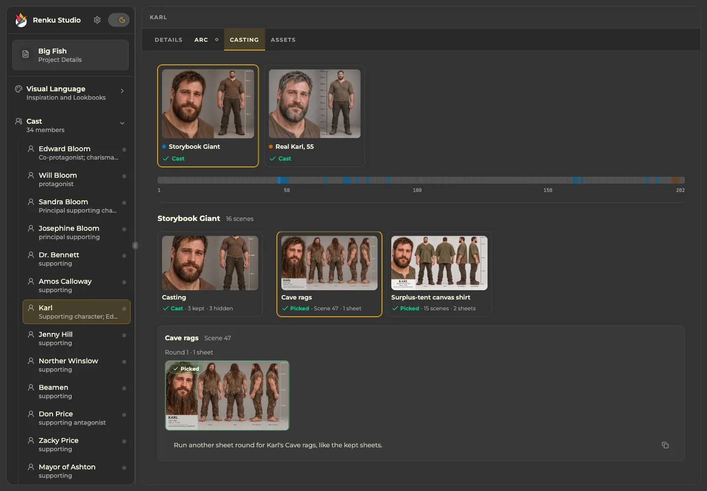The width and height of the screenshot is (707, 491).
Task: Open Big Fish project details document icon
Action: (26, 55)
